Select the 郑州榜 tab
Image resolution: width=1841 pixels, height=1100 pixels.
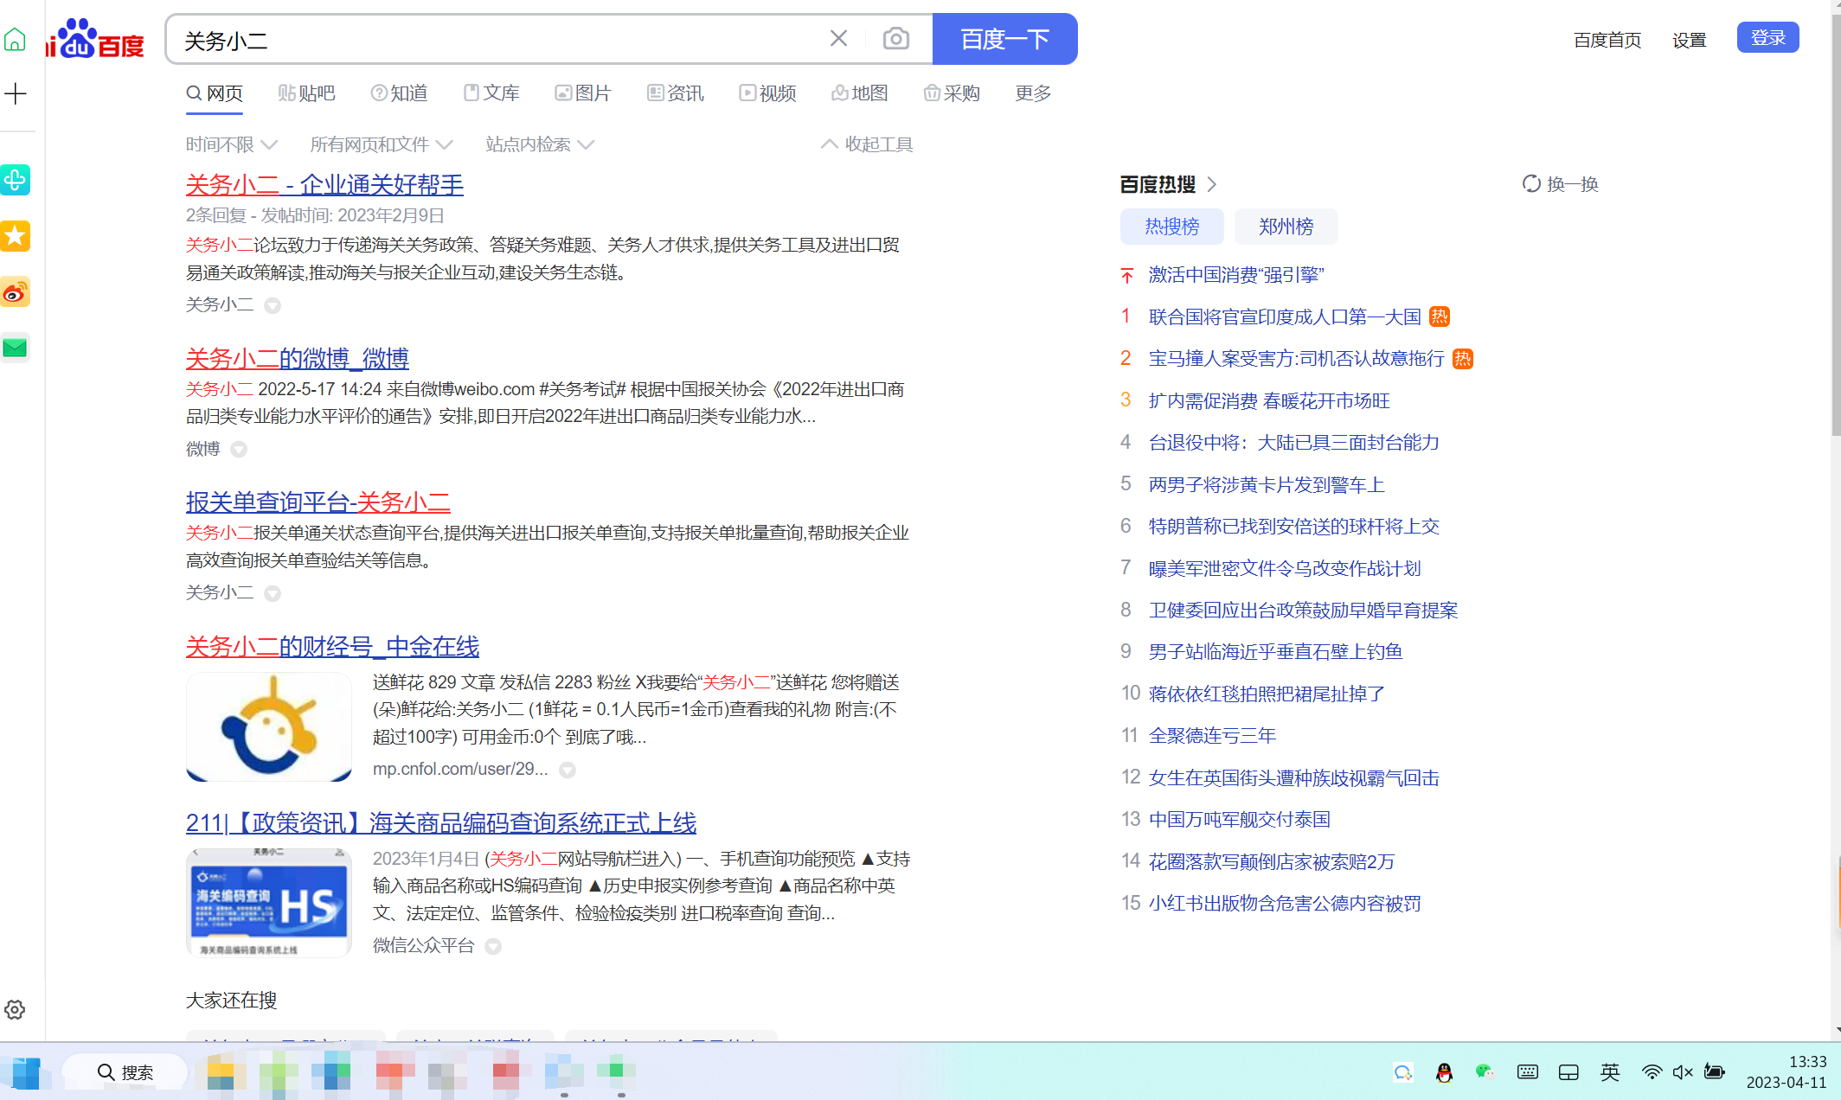(x=1286, y=227)
